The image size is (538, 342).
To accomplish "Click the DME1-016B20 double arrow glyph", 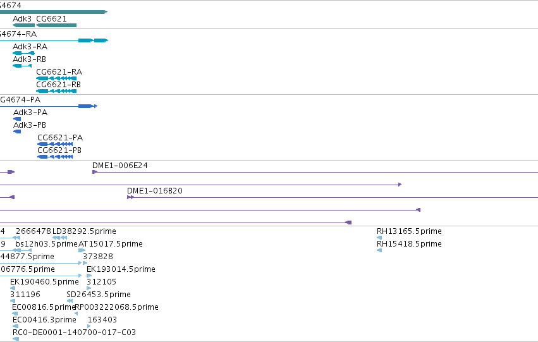I will (x=130, y=197).
